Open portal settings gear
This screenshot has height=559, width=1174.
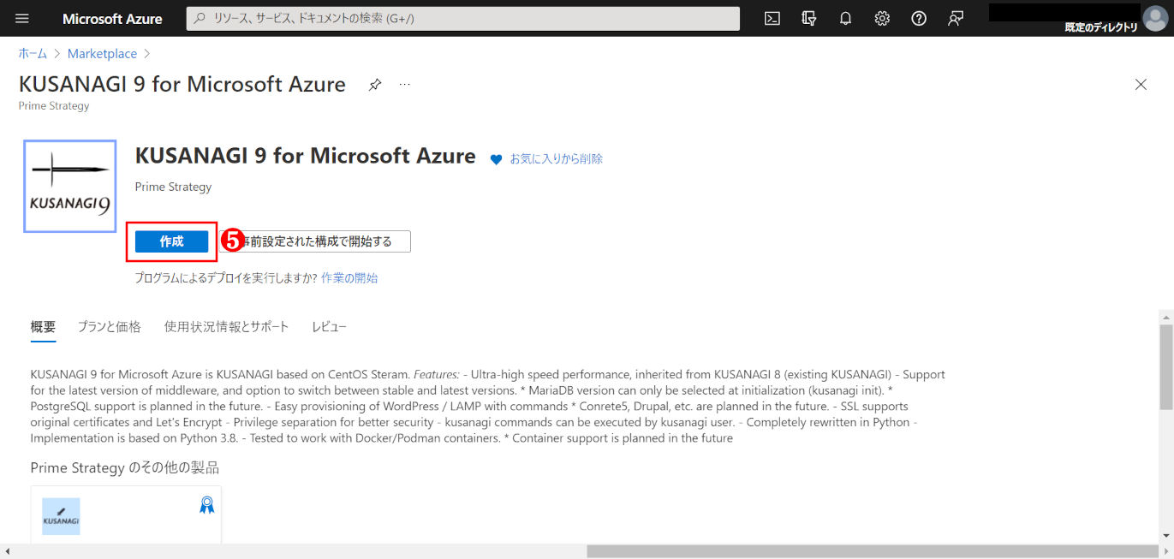(x=882, y=19)
